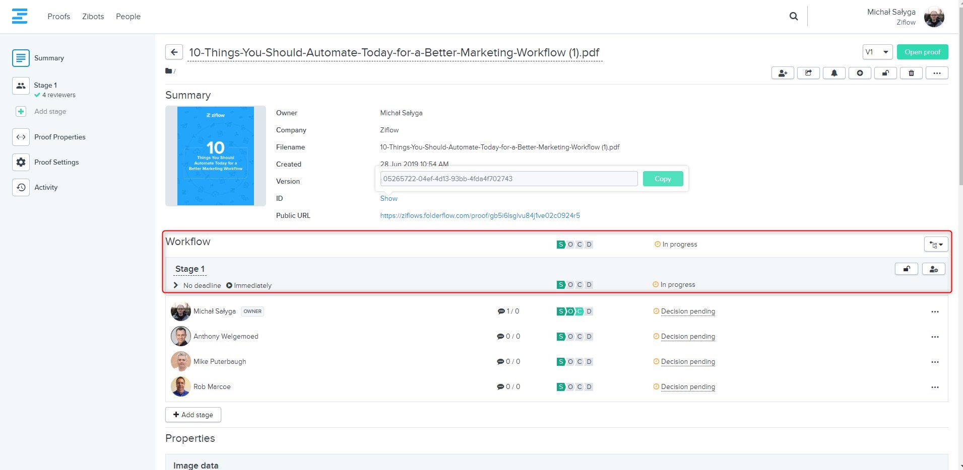
Task: Click the add reviewer icon in proof toolbar
Action: pos(783,73)
